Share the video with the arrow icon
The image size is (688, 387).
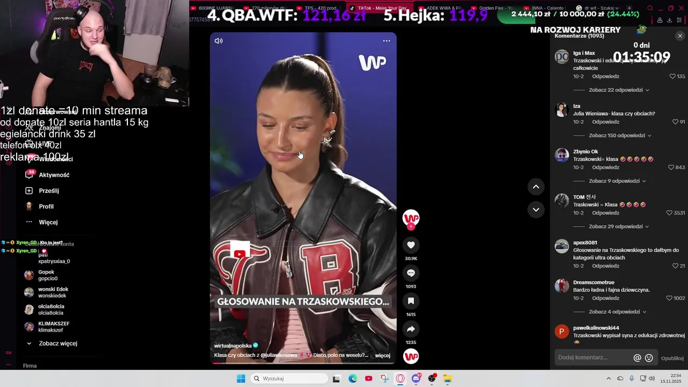[411, 329]
